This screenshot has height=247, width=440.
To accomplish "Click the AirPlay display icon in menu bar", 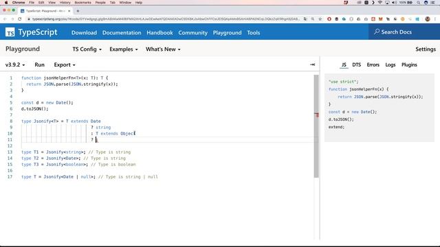I will pos(387,3).
